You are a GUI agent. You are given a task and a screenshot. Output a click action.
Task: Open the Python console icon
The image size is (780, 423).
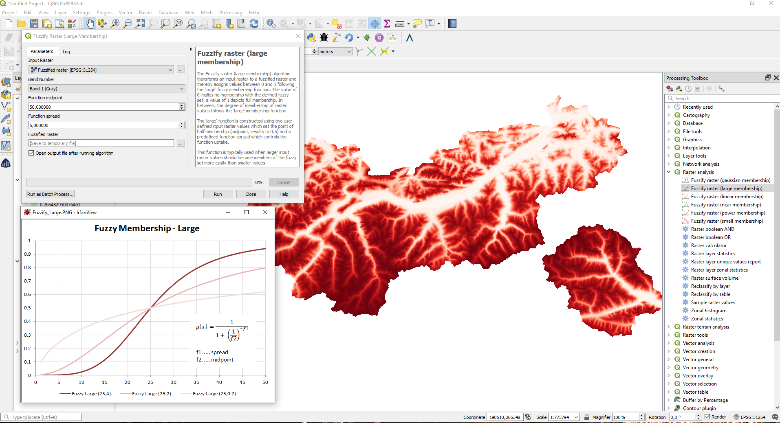[311, 38]
